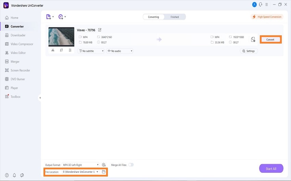This screenshot has width=291, height=181.
Task: Open the Toolbox section
Action: coord(13,97)
